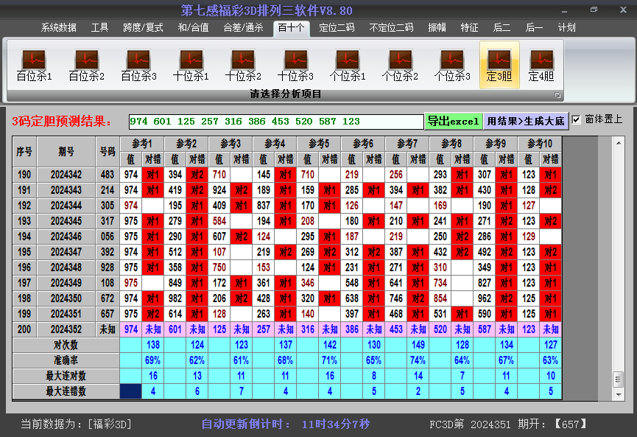The width and height of the screenshot is (637, 437).
Task: Select the 个位杀2 analysis icon
Action: pyautogui.click(x=400, y=65)
